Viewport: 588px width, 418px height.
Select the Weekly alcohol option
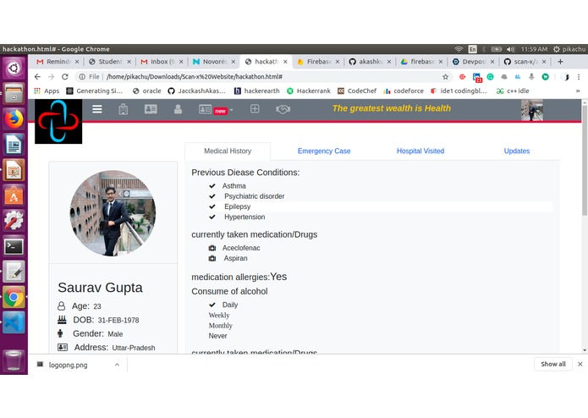[x=219, y=316]
